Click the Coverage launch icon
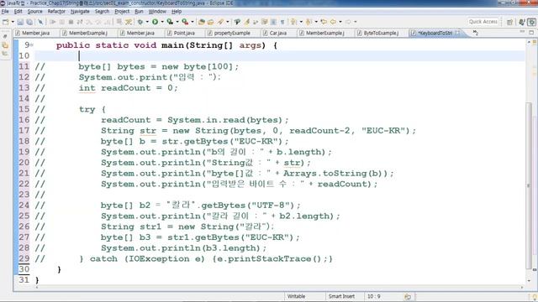Image resolution: width=538 pixels, height=302 pixels. [x=170, y=22]
